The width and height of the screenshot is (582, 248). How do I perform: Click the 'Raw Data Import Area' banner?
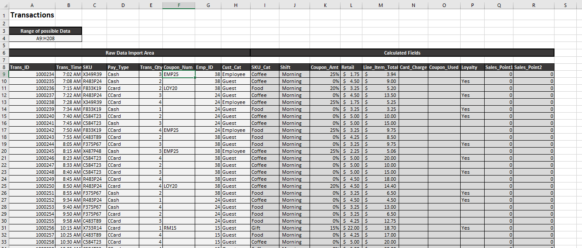pyautogui.click(x=130, y=53)
